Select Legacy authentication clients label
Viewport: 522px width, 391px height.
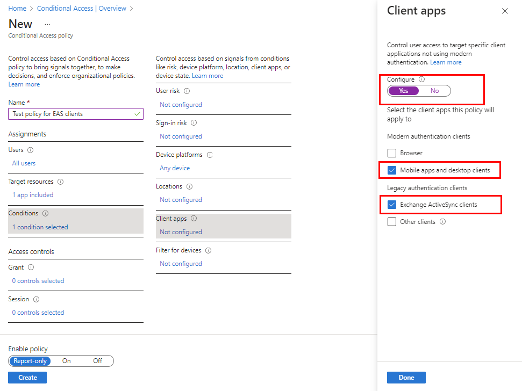(x=427, y=188)
